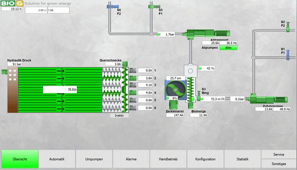
Task: Click the Sonstiges button
Action: [x=279, y=163]
